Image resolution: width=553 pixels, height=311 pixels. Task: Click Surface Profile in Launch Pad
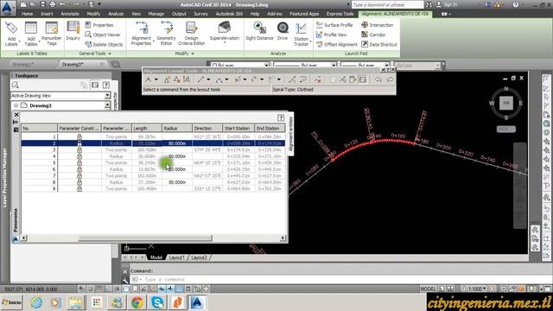point(334,25)
